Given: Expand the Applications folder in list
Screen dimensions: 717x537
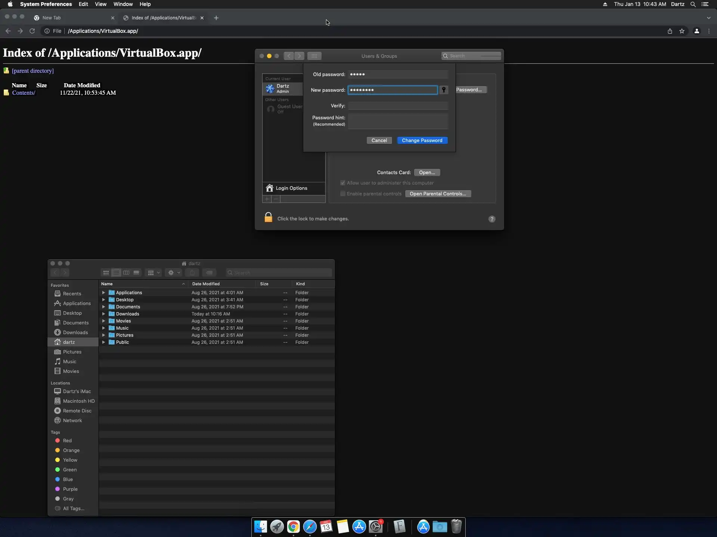Looking at the screenshot, I should [104, 293].
